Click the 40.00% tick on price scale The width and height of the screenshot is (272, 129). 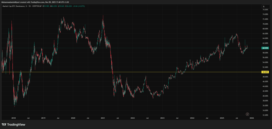pos(265,96)
